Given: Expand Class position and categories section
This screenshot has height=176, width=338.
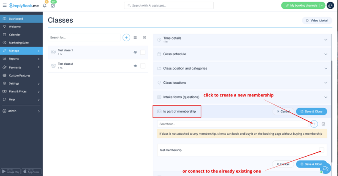Looking at the screenshot, I should [326, 68].
